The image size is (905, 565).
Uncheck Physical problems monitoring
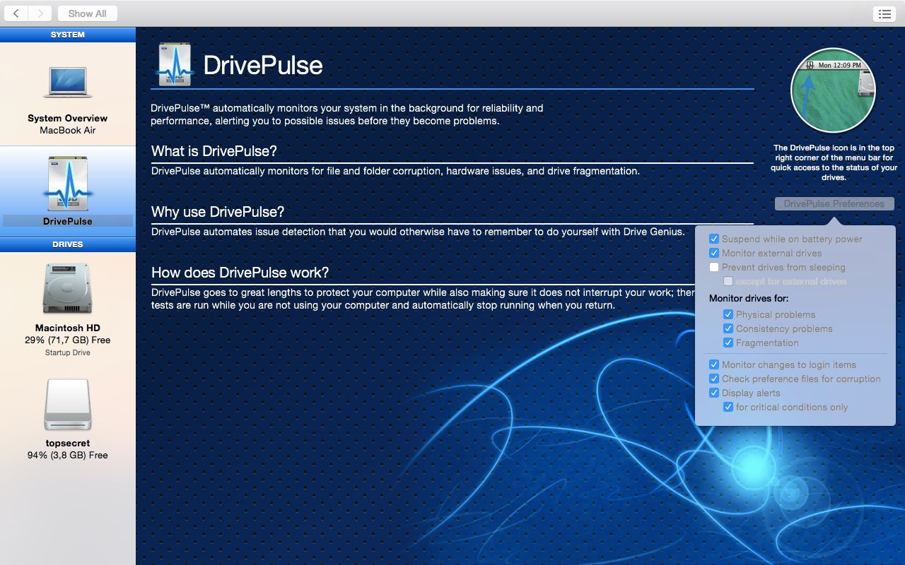pos(728,314)
